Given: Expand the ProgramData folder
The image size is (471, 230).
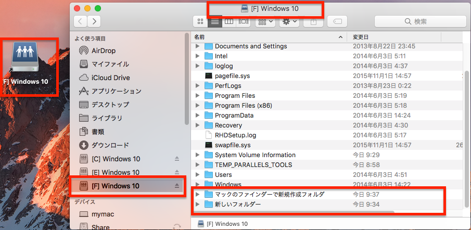Looking at the screenshot, I should tap(197, 116).
